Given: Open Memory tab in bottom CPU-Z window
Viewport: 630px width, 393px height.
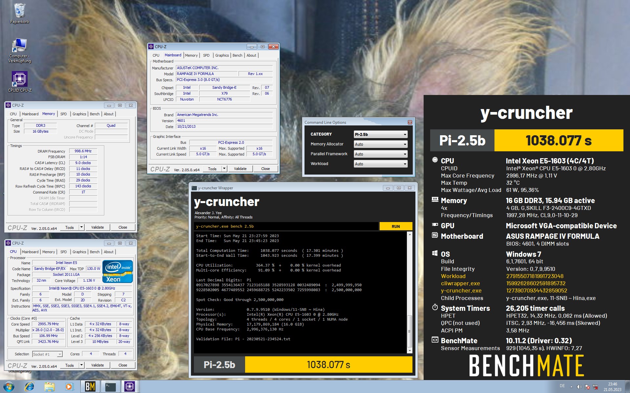Looking at the screenshot, I should click(49, 252).
